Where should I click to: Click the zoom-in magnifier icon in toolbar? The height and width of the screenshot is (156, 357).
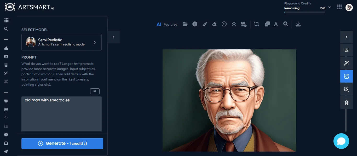click(286, 24)
